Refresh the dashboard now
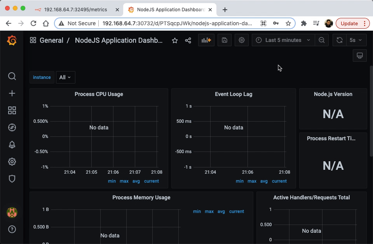This screenshot has width=373, height=244. point(340,40)
